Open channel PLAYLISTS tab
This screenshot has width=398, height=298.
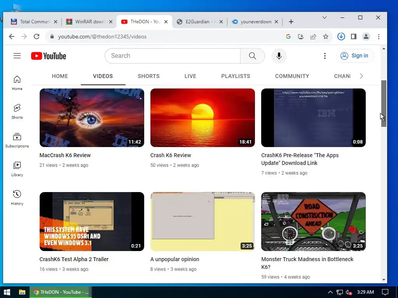pyautogui.click(x=236, y=76)
